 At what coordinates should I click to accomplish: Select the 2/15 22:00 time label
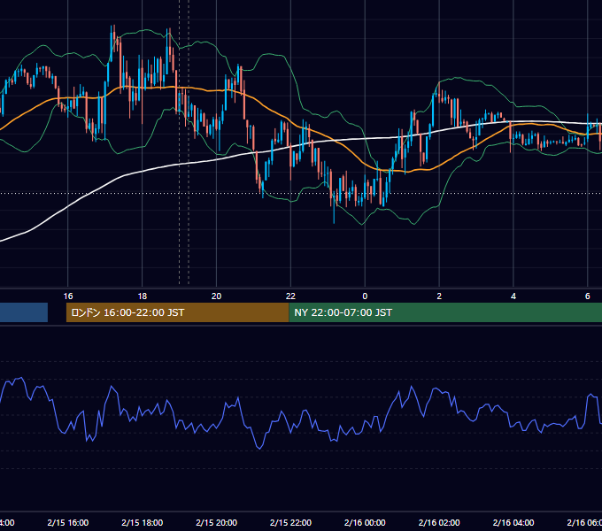[x=290, y=522]
